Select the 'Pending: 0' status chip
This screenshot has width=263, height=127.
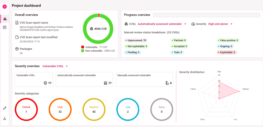coord(133,52)
